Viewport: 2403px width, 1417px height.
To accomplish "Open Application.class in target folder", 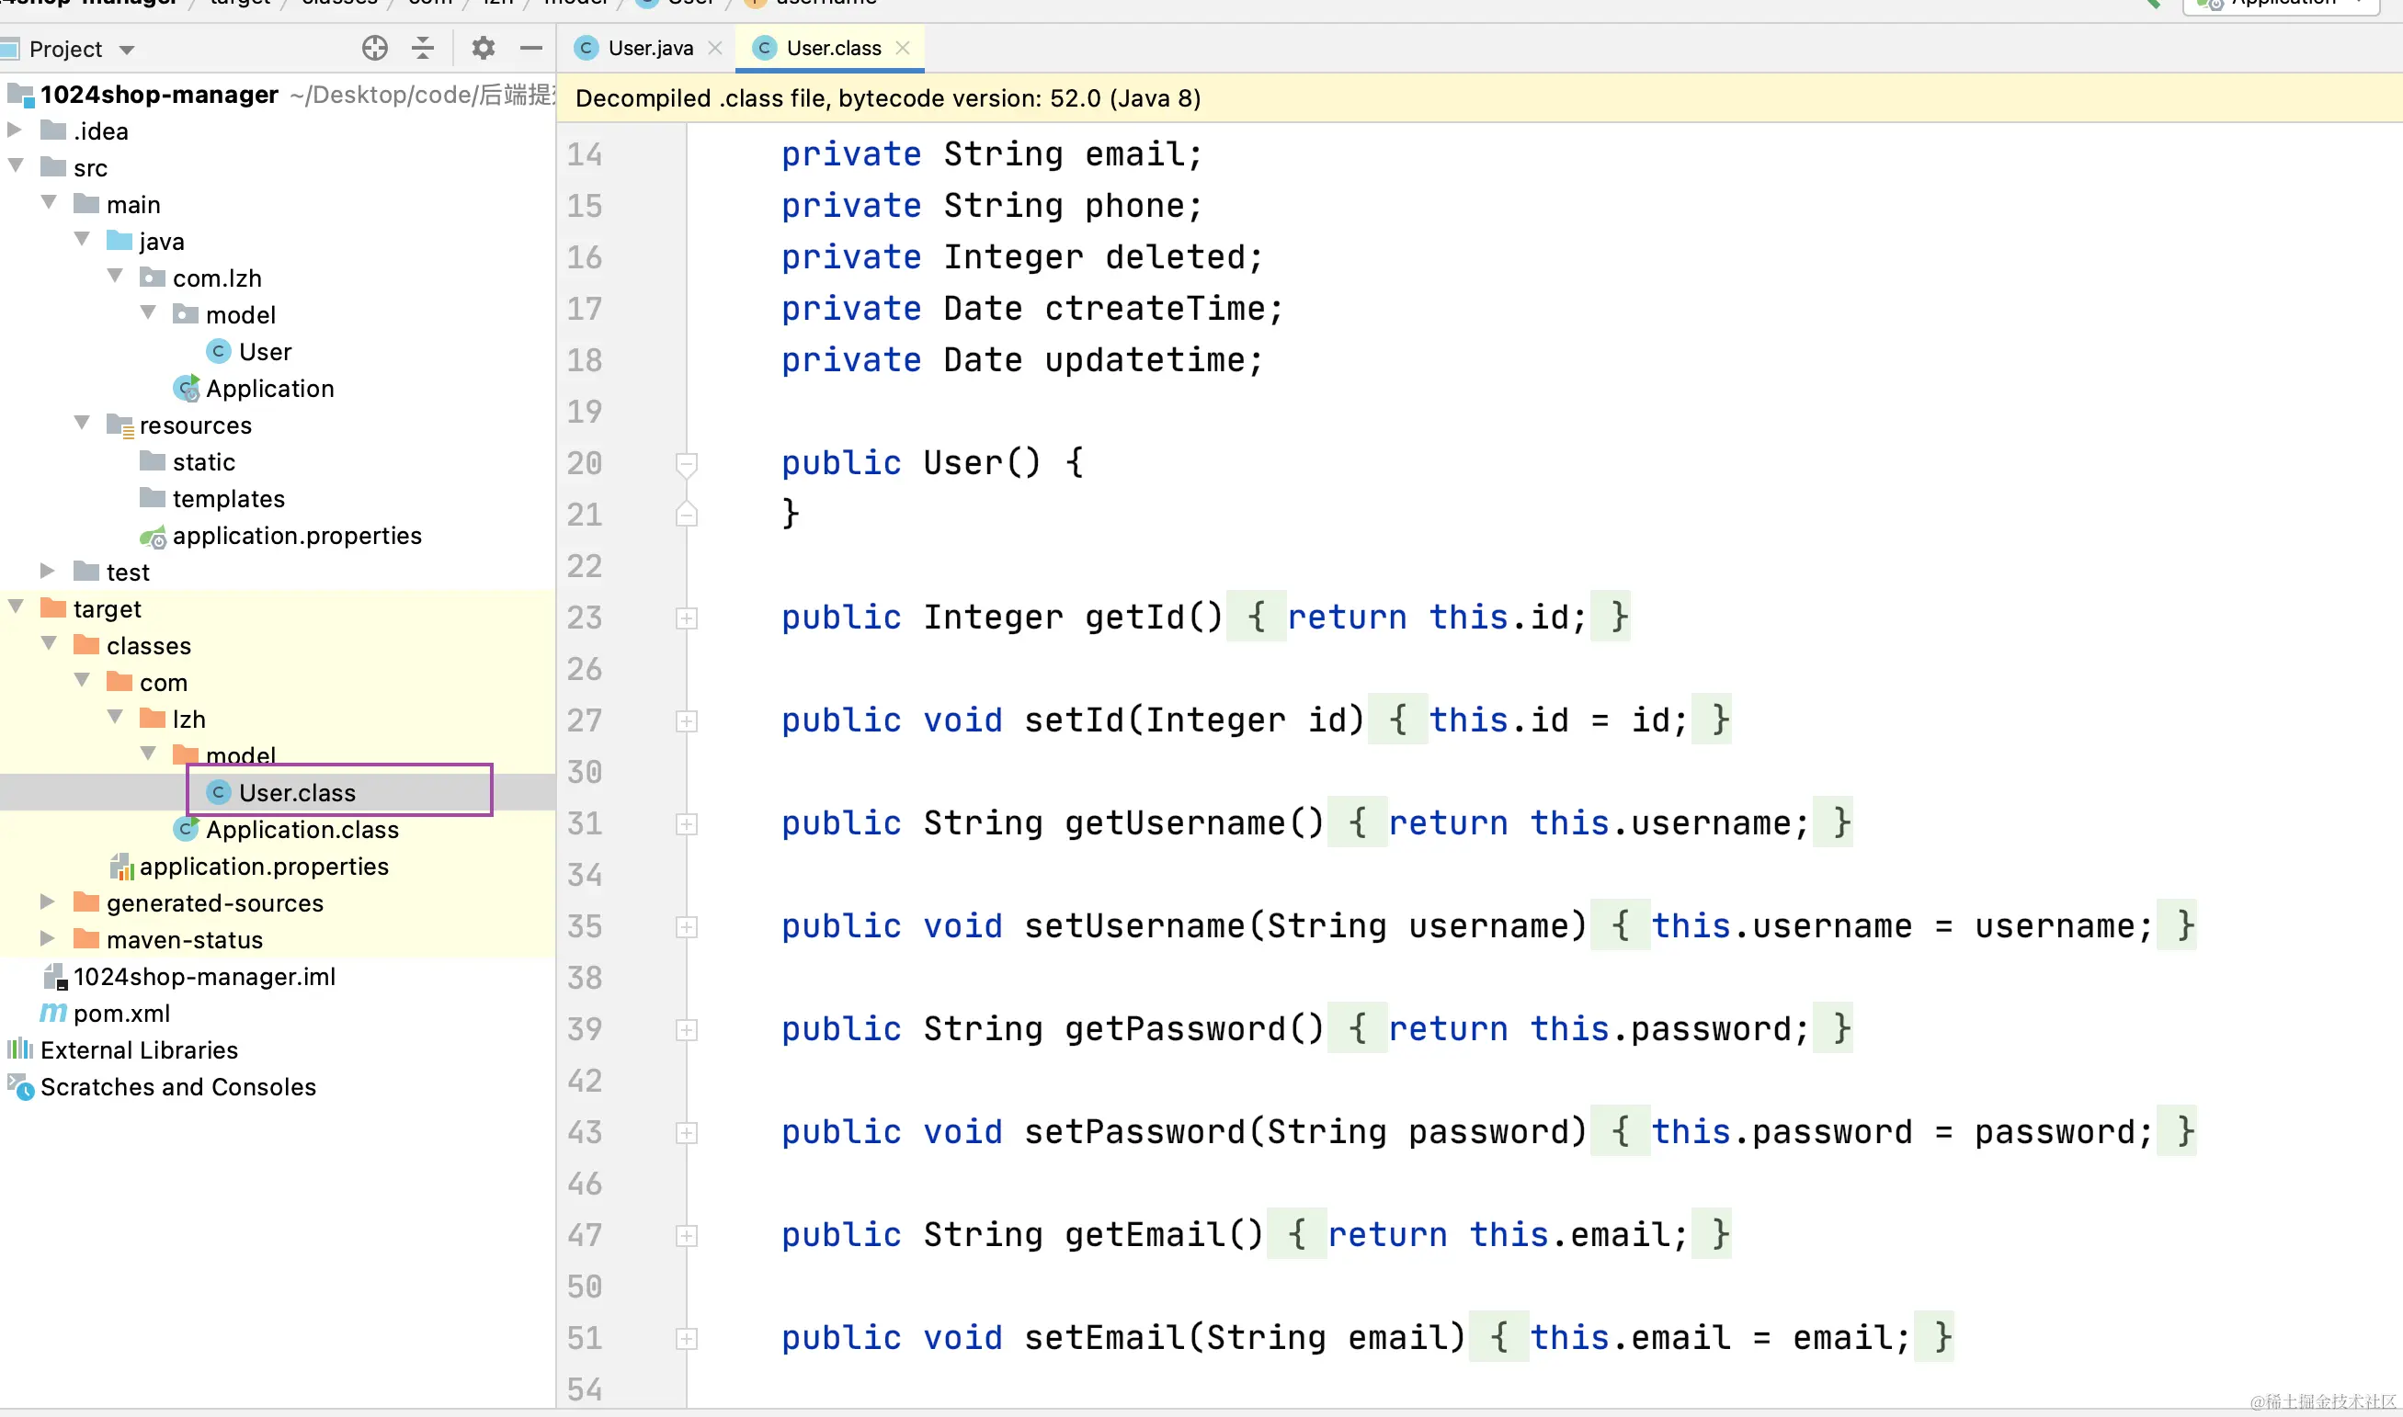I will (302, 830).
